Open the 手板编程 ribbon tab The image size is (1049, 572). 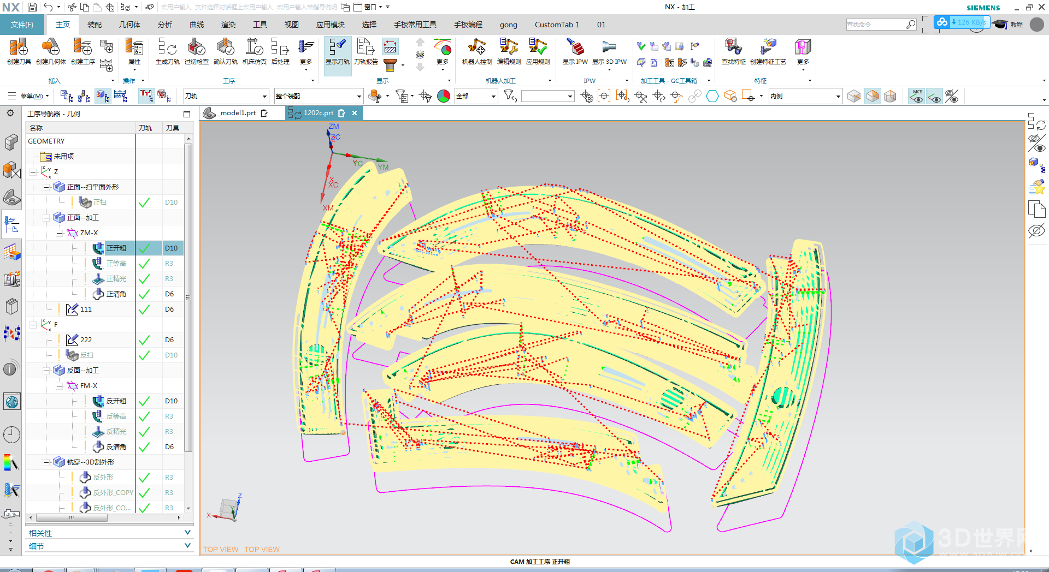coord(468,25)
